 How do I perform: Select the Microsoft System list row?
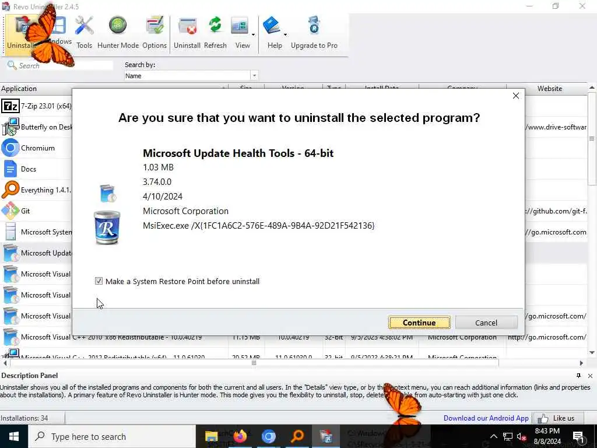[x=37, y=232]
